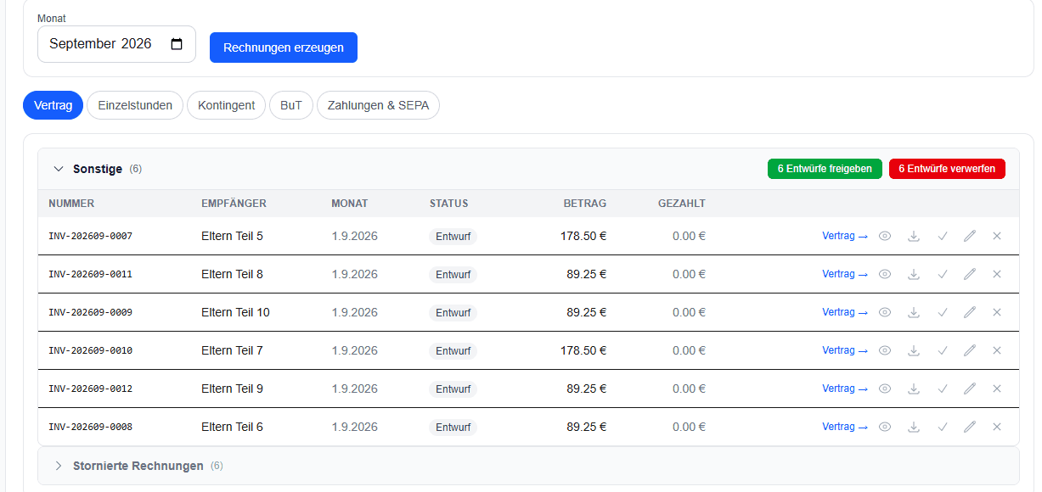The height and width of the screenshot is (492, 1042).
Task: Click the September 2026 month field
Action: tap(116, 44)
